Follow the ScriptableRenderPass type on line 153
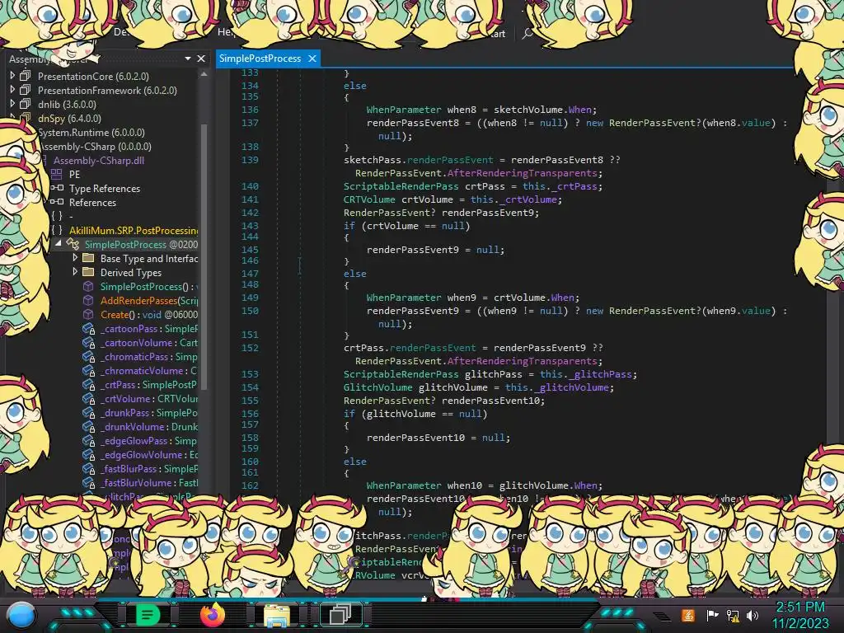The image size is (844, 633). click(x=401, y=374)
